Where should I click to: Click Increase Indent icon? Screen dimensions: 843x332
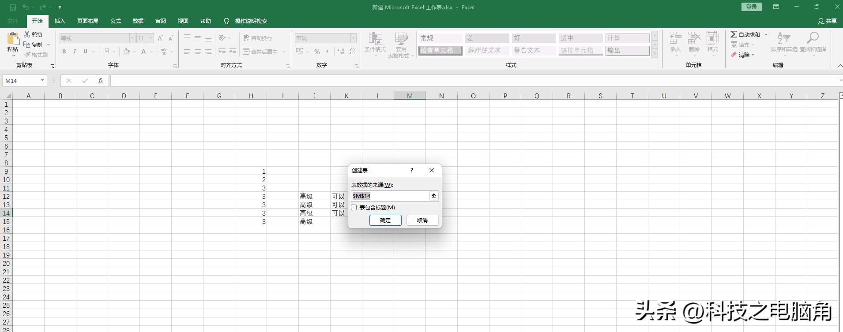pyautogui.click(x=233, y=52)
